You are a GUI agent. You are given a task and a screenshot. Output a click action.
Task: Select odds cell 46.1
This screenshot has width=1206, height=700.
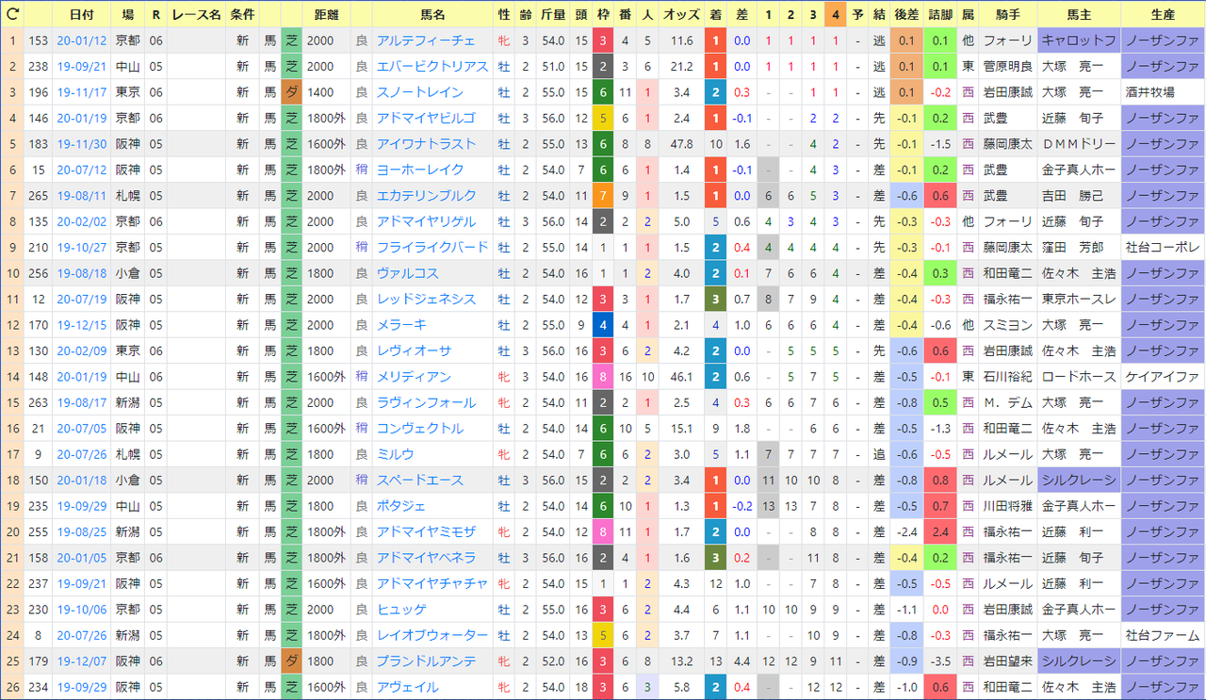(x=681, y=377)
